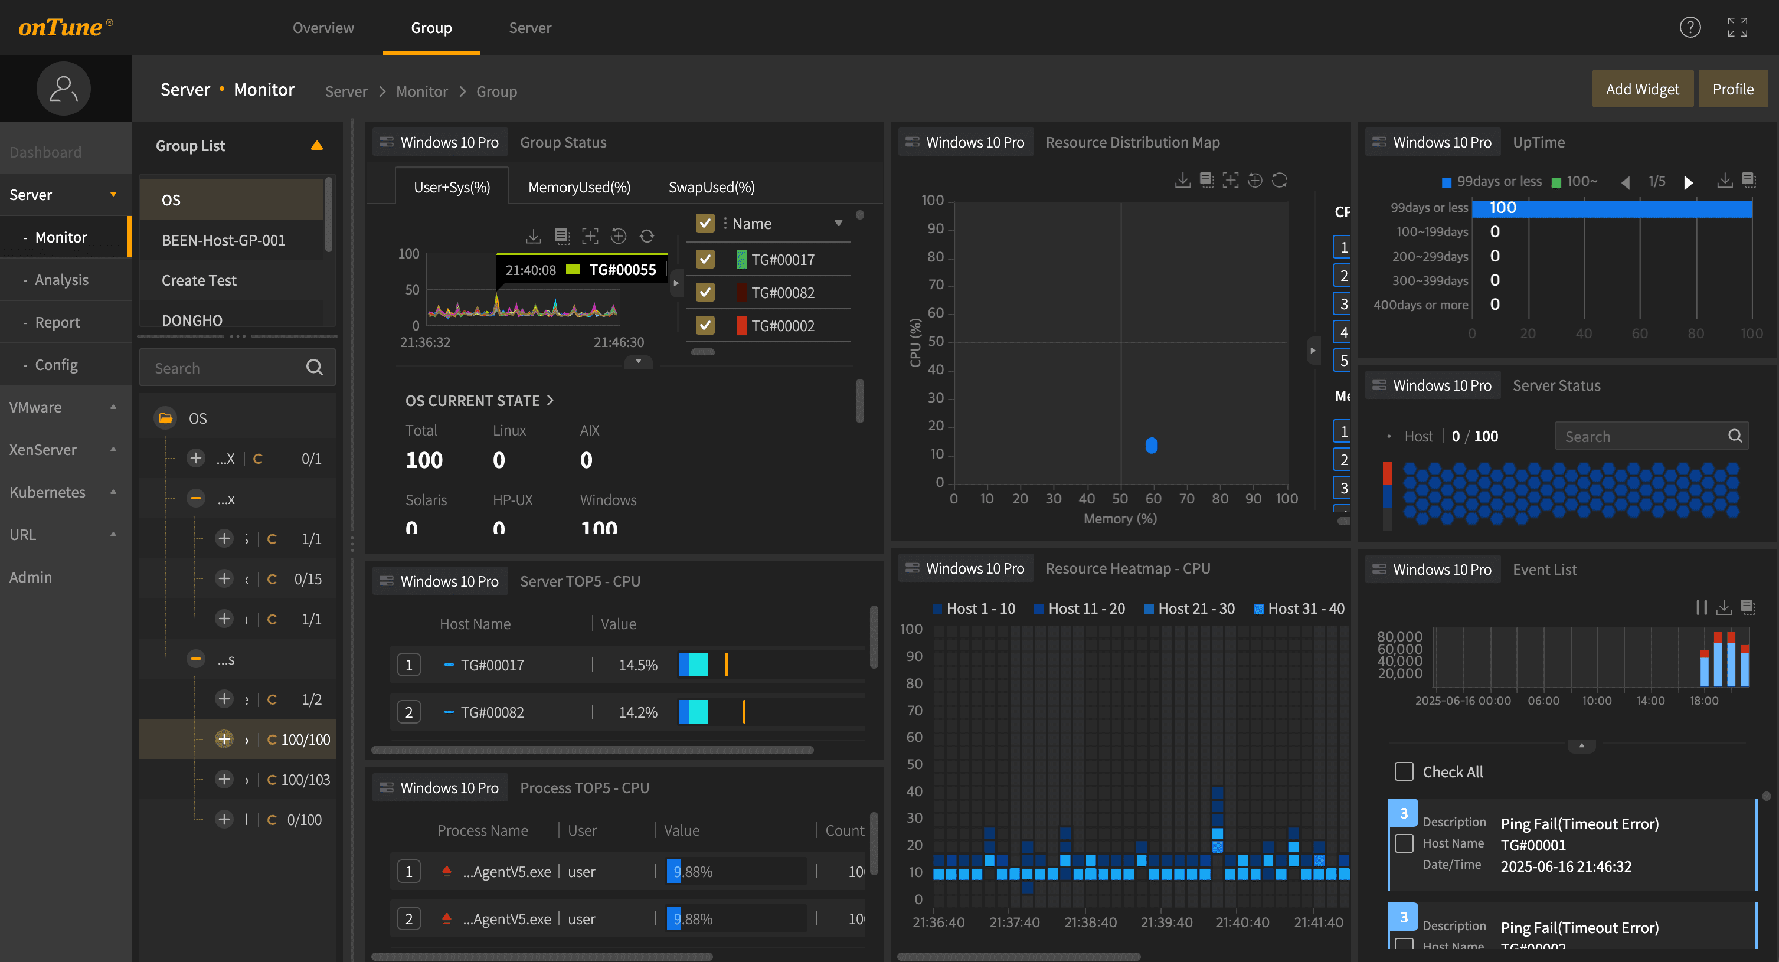Uncheck TG#00082 series checkbox
Screen dimensions: 1779x962
(x=705, y=293)
